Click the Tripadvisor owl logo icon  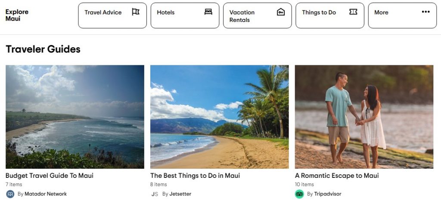tap(299, 194)
